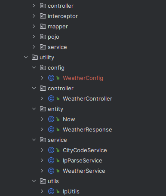Expand the WeatherResponse class members
Image resolution: width=166 pixels, height=196 pixels.
pos(42,129)
